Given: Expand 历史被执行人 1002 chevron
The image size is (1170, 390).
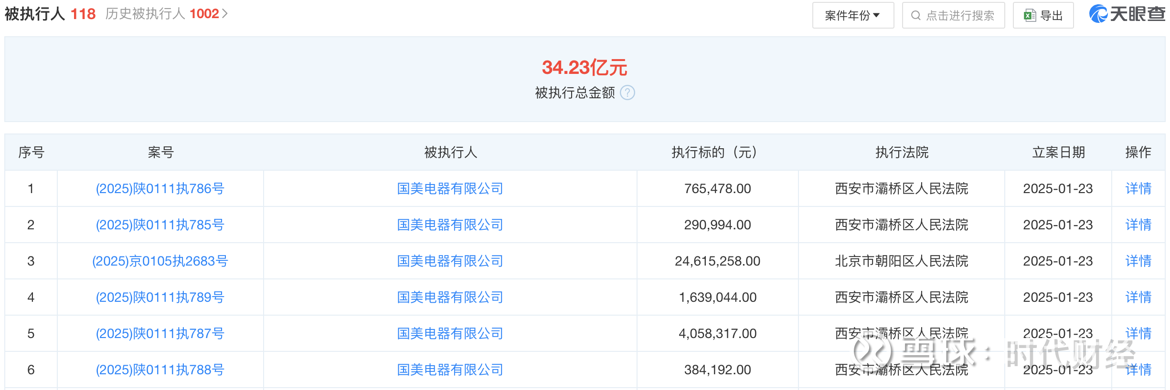Looking at the screenshot, I should point(225,14).
